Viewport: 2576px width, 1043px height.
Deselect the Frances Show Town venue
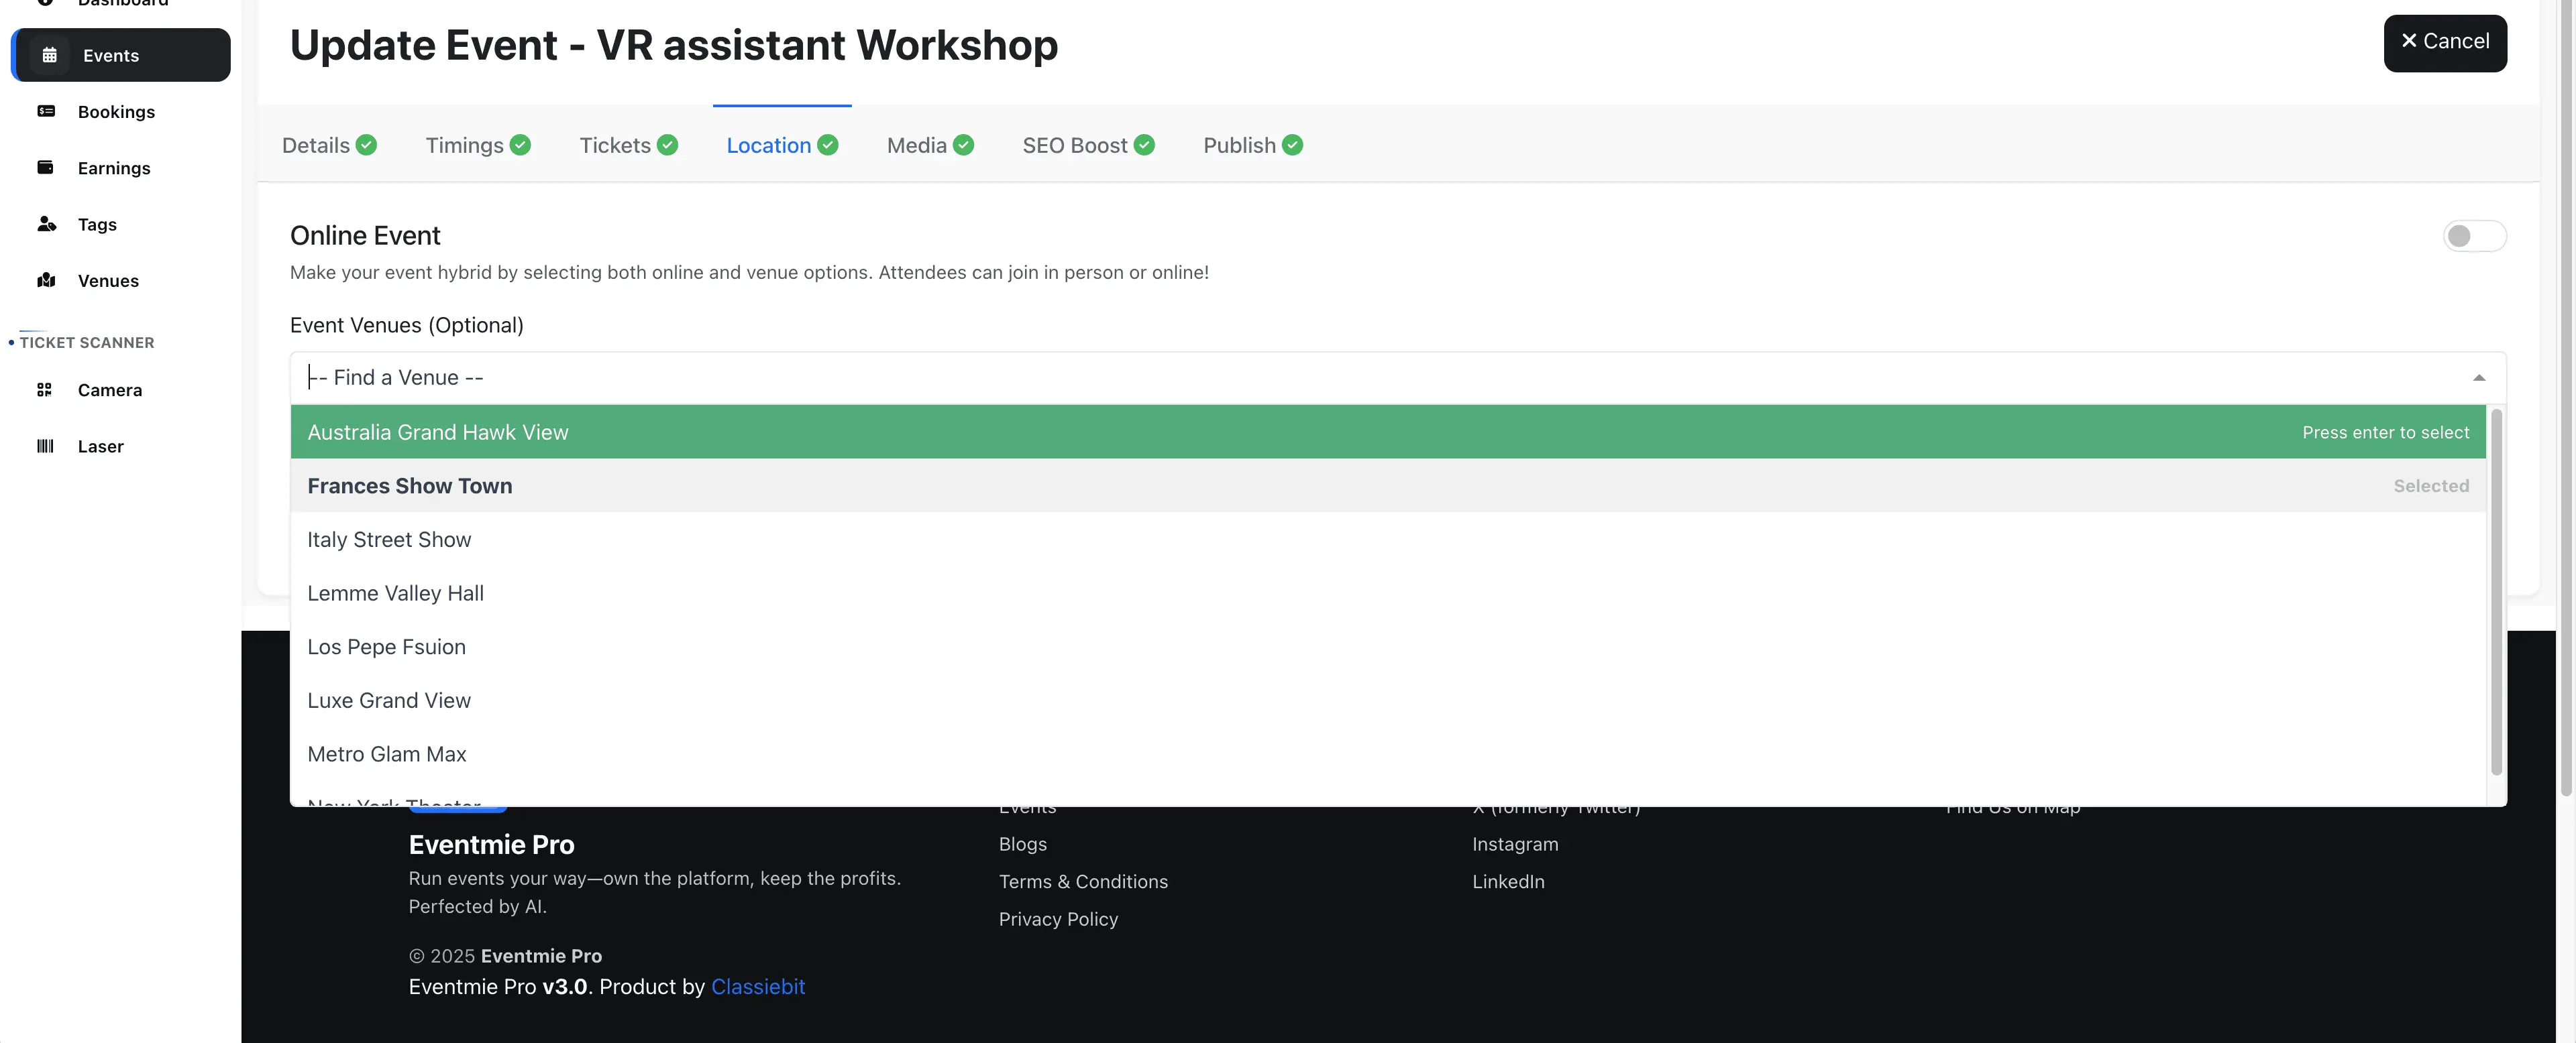click(410, 485)
